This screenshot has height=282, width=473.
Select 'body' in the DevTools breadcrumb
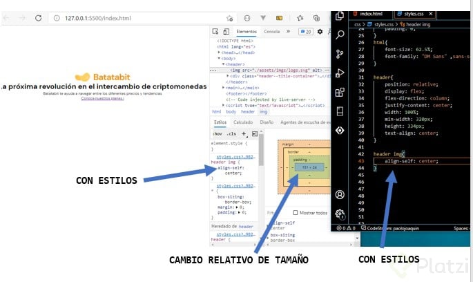(x=231, y=112)
